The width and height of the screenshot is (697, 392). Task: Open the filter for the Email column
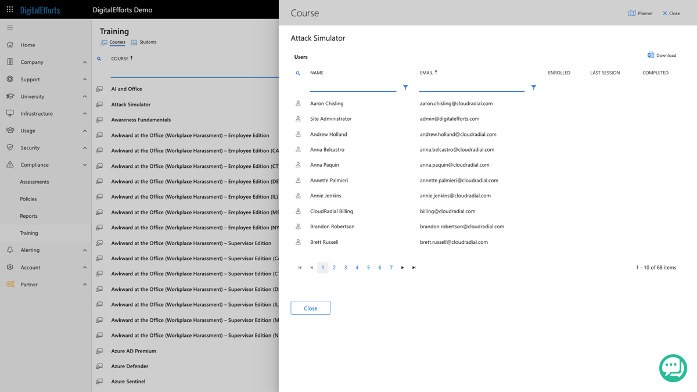(533, 88)
